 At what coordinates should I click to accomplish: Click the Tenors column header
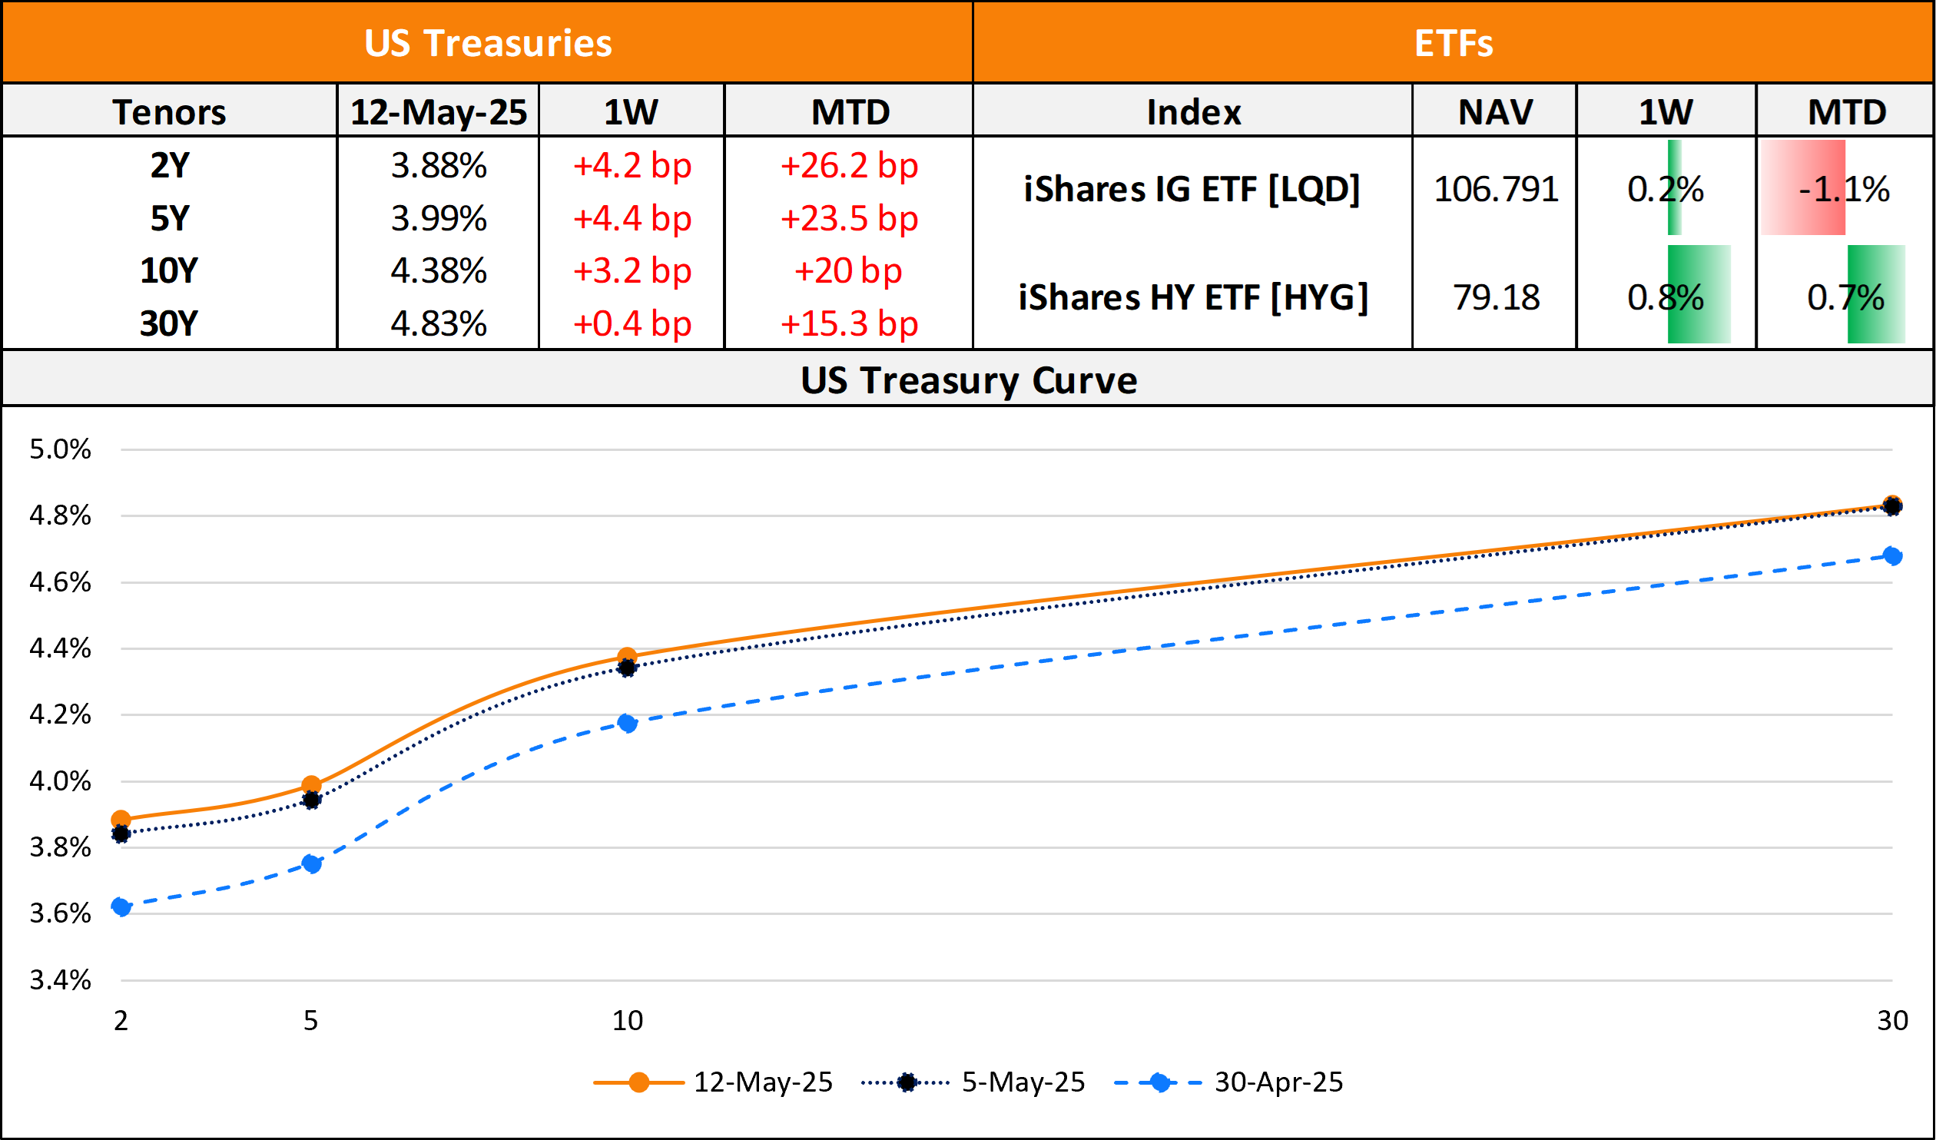coord(169,112)
